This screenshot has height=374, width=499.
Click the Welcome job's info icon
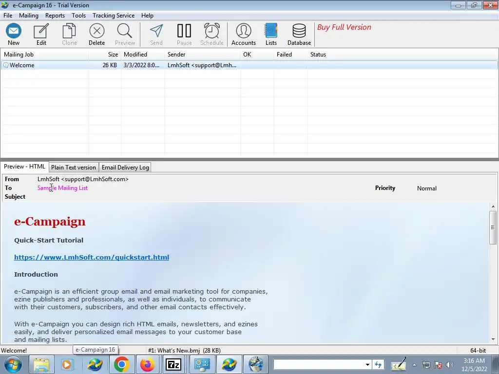pos(6,65)
